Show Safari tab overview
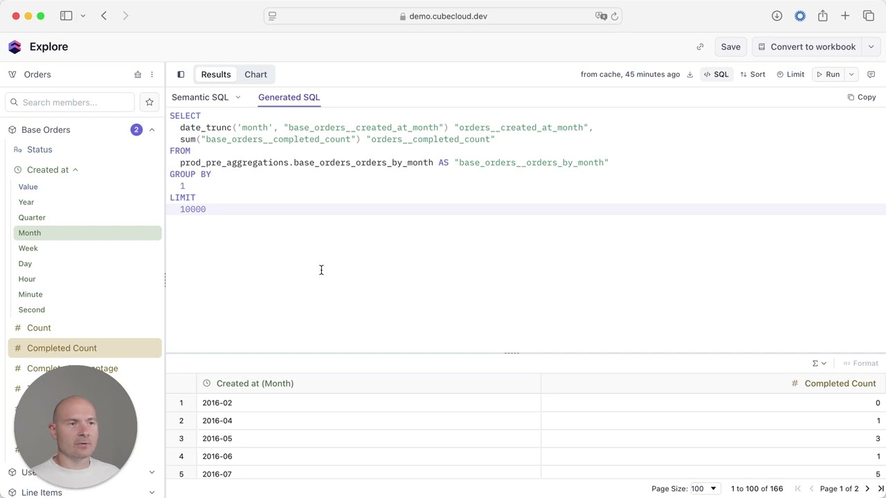This screenshot has height=498, width=886. [868, 16]
